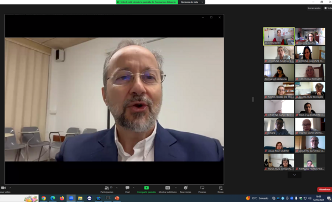332x202 pixels.
Task: Grab the gallery panel divider handle
Action: (x=253, y=99)
